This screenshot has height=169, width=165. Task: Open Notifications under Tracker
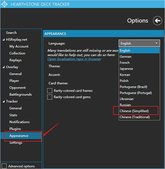click(x=19, y=122)
